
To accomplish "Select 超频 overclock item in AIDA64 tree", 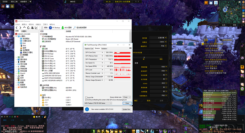I will pyautogui.click(x=23, y=48).
